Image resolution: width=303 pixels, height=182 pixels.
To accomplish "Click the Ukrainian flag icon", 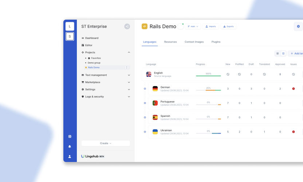I will tap(155, 132).
